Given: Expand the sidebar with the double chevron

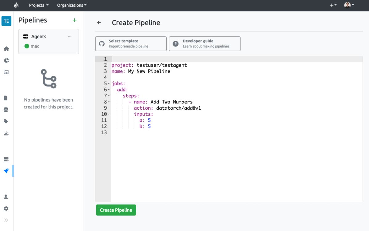Looking at the screenshot, I should tap(6, 220).
